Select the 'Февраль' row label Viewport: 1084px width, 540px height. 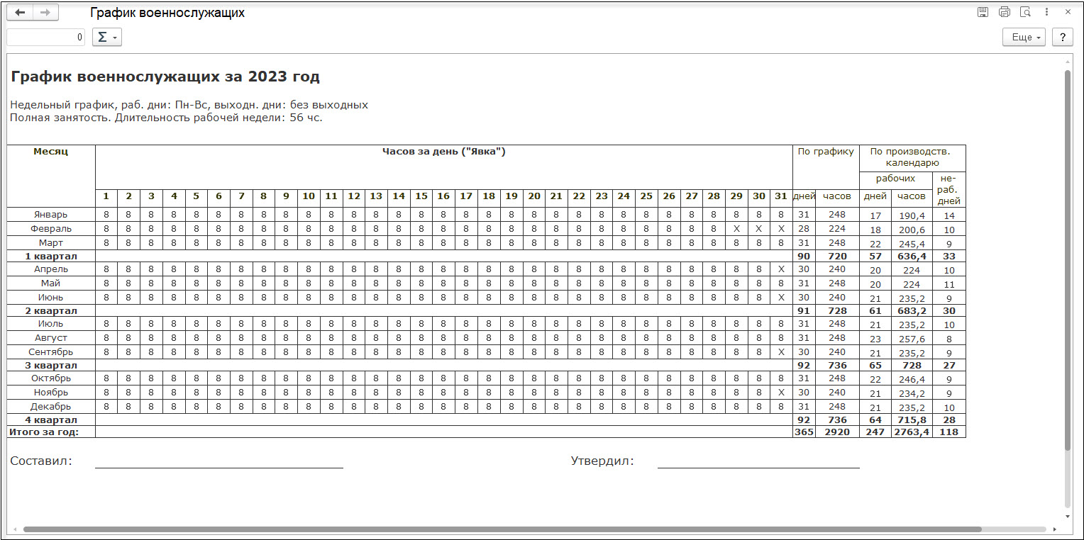[x=51, y=228]
